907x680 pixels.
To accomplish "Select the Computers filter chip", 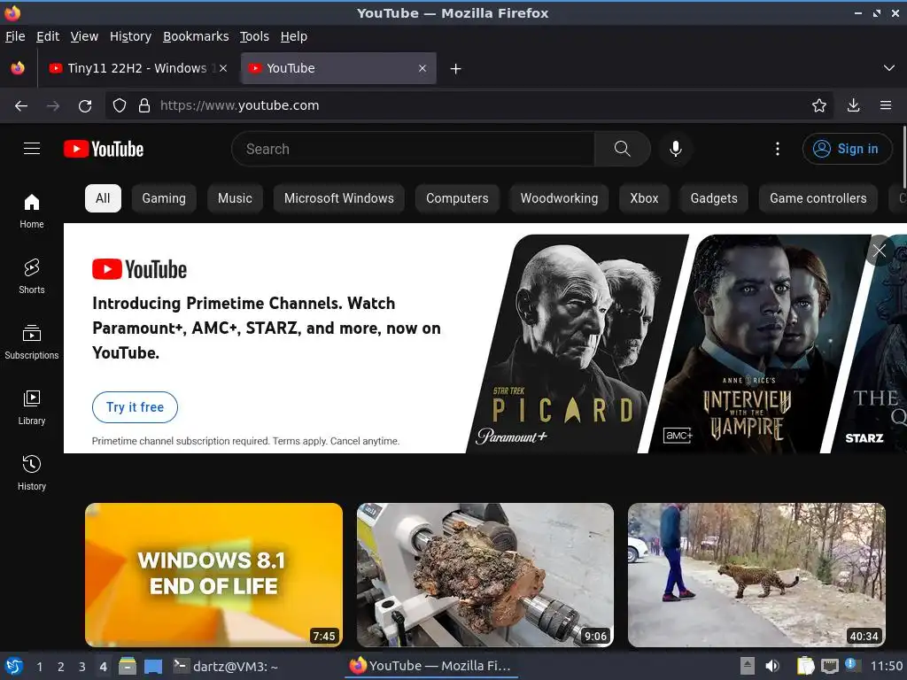I will click(x=457, y=198).
